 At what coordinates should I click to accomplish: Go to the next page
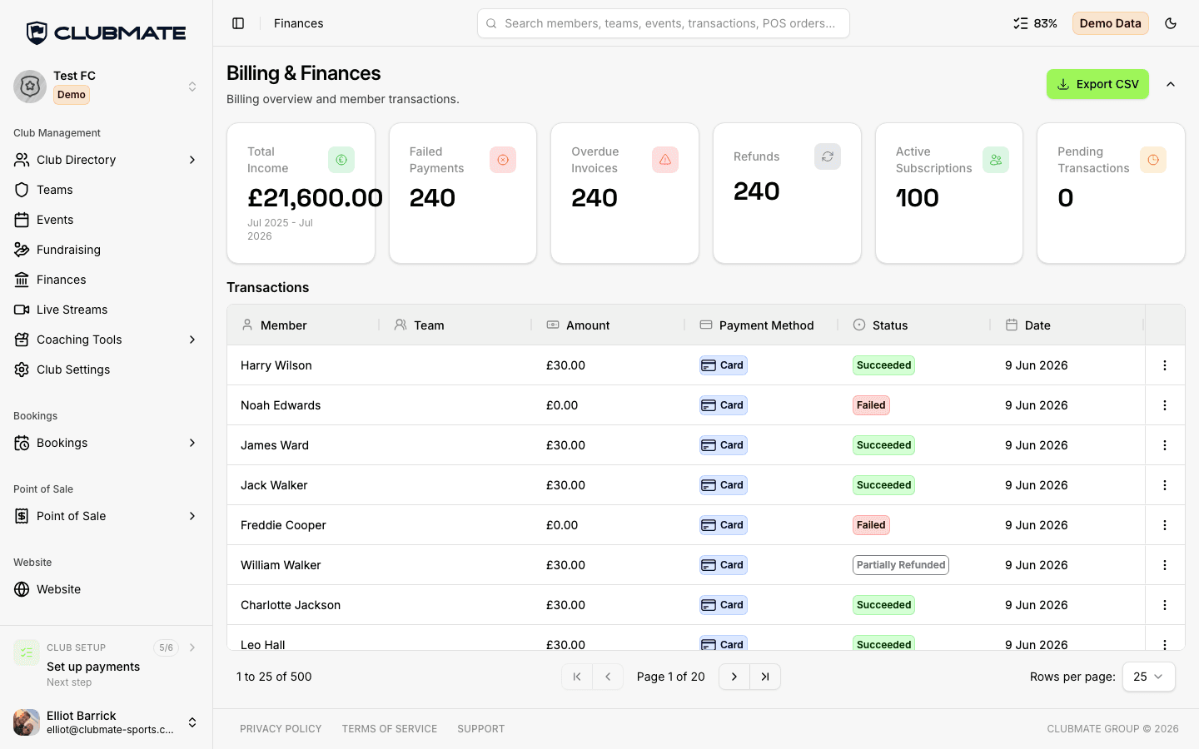734,677
